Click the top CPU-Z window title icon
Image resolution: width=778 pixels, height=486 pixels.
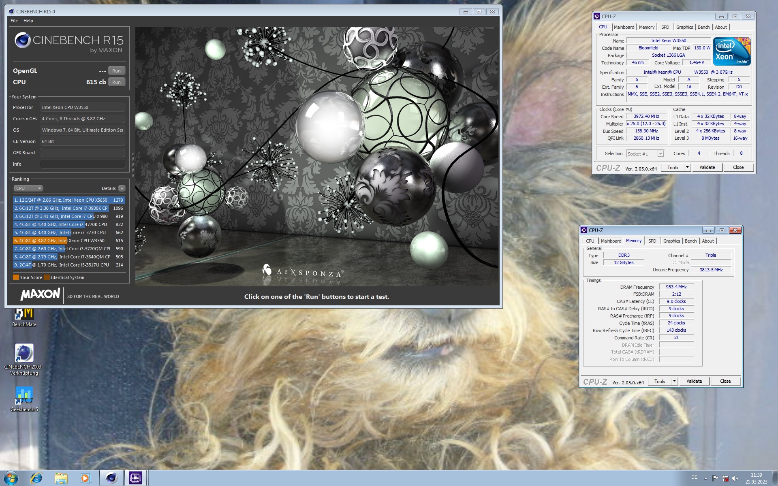pos(597,16)
